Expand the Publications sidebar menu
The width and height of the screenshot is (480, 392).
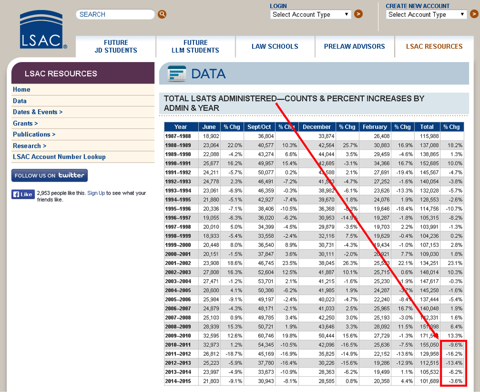point(34,134)
